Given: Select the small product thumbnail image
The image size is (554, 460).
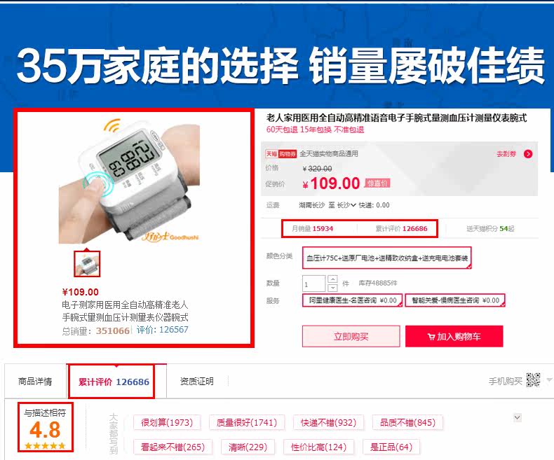Looking at the screenshot, I should click(87, 264).
